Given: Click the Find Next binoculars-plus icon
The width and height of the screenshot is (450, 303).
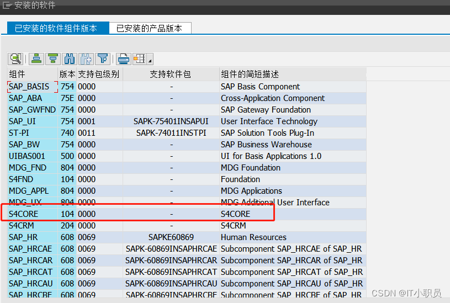Looking at the screenshot, I should point(86,59).
